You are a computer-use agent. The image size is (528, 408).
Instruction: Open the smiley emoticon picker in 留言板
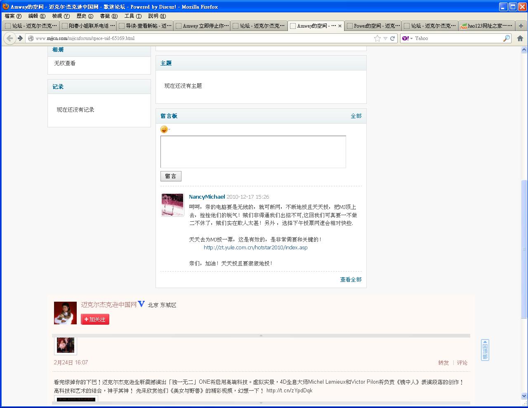164,129
